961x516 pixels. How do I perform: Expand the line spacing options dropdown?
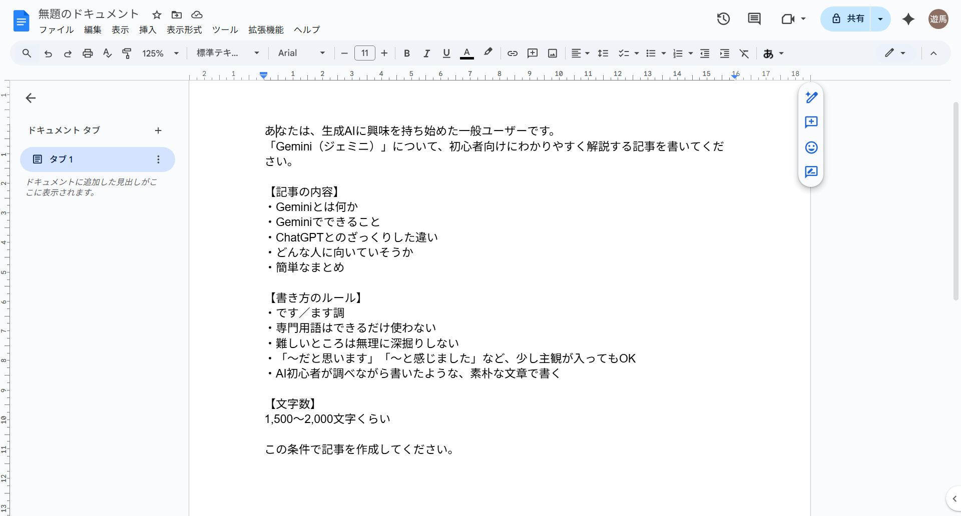(603, 53)
